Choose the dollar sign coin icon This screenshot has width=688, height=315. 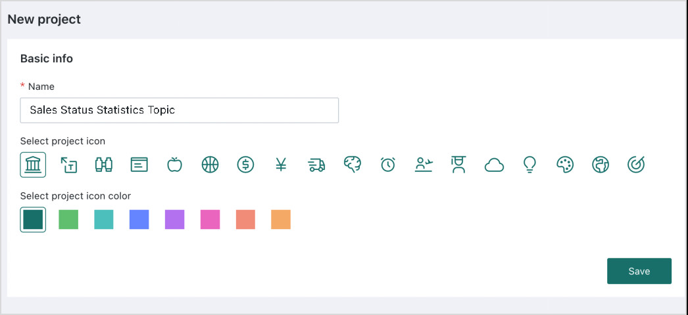246,165
